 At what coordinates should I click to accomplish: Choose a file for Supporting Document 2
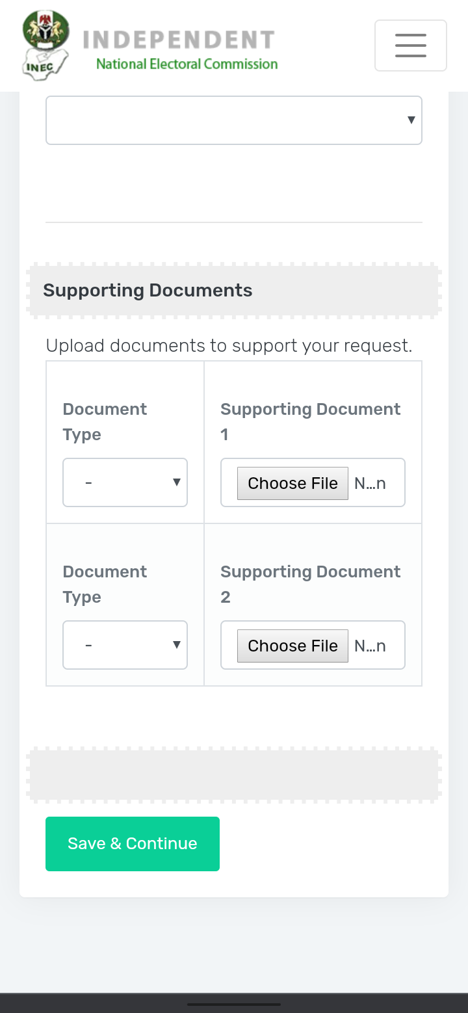pos(292,646)
